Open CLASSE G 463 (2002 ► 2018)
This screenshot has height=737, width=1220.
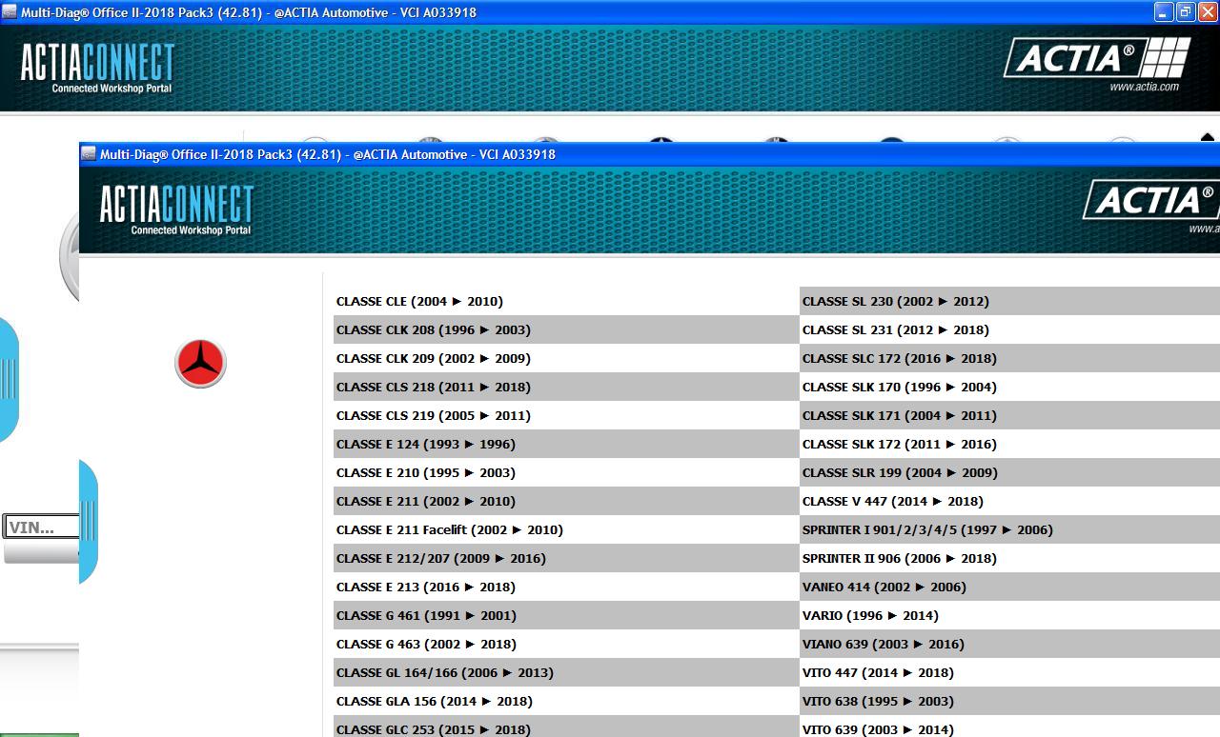(x=566, y=644)
